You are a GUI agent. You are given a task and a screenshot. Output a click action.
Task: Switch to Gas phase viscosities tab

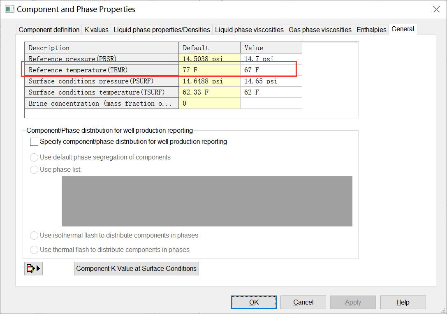[x=320, y=30]
